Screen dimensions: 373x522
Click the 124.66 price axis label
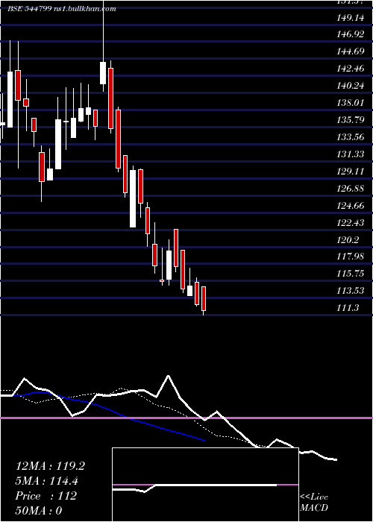[x=351, y=205]
